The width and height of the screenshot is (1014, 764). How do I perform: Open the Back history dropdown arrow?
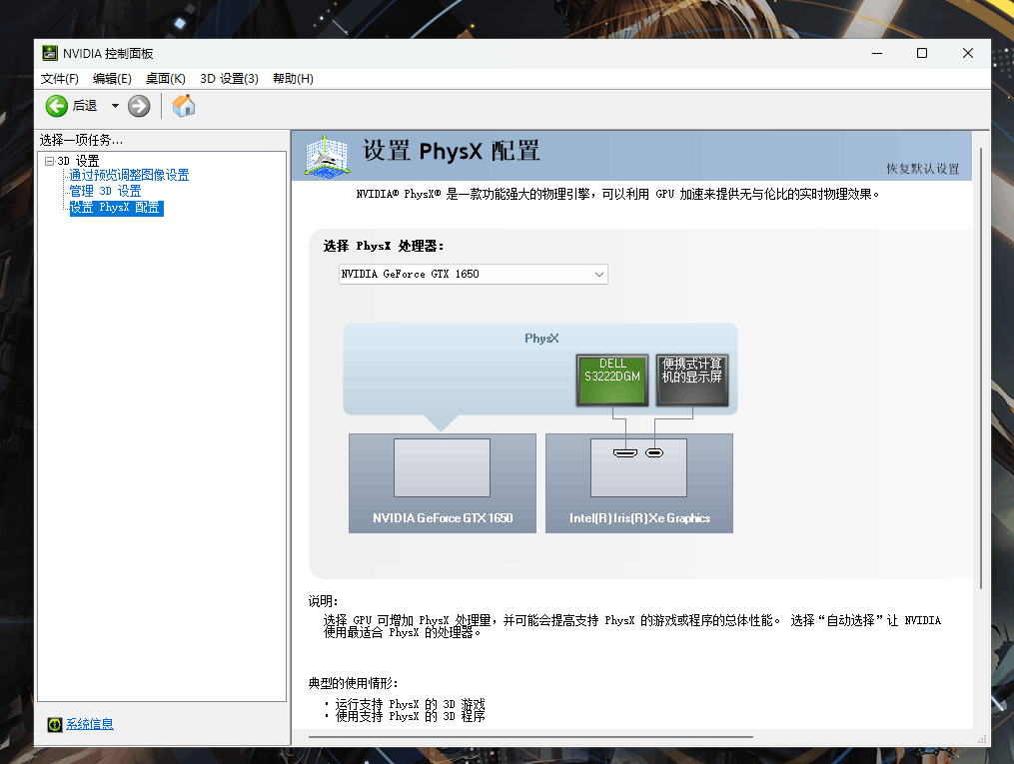coord(115,105)
